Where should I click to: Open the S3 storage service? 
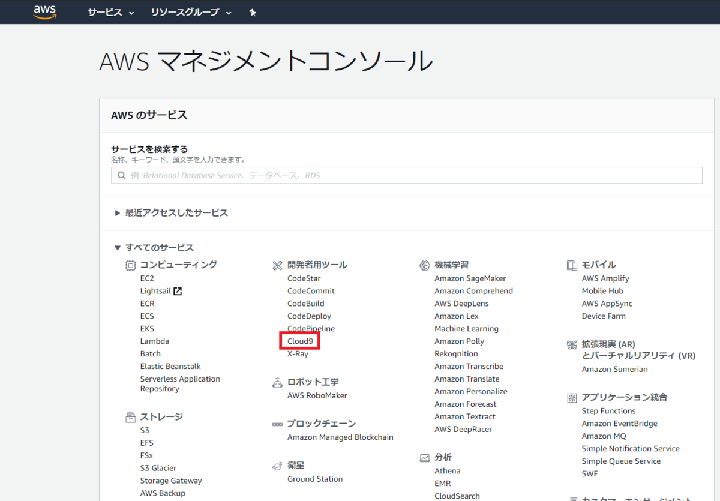point(145,430)
